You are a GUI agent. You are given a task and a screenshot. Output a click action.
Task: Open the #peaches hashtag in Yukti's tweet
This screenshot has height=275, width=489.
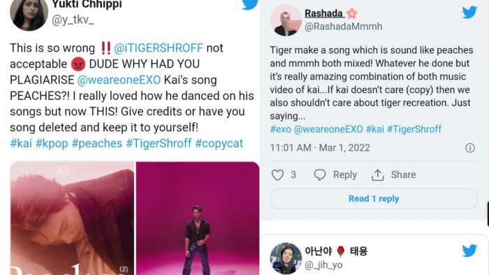point(97,143)
